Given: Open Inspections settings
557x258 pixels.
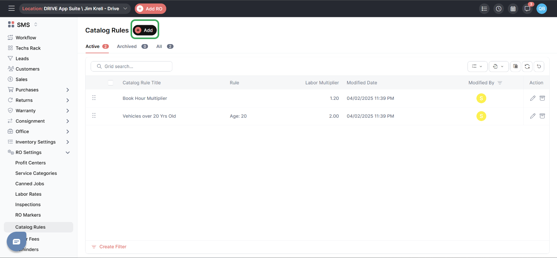Looking at the screenshot, I should (28, 205).
